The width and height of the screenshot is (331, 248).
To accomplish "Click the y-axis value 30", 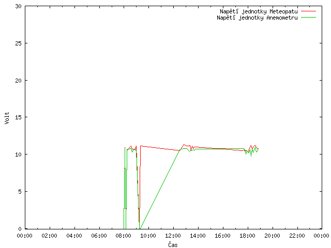I will 19,6.
